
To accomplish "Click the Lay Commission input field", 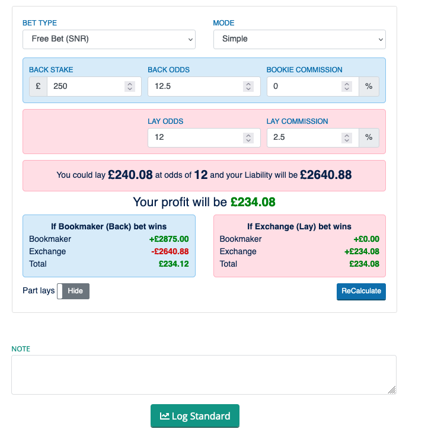I will point(304,138).
